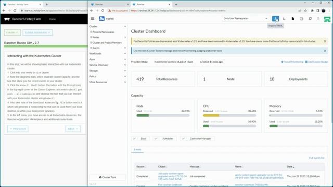Reload the Hobby Farm browser page
The height and width of the screenshot is (187, 333).
[15, 10]
